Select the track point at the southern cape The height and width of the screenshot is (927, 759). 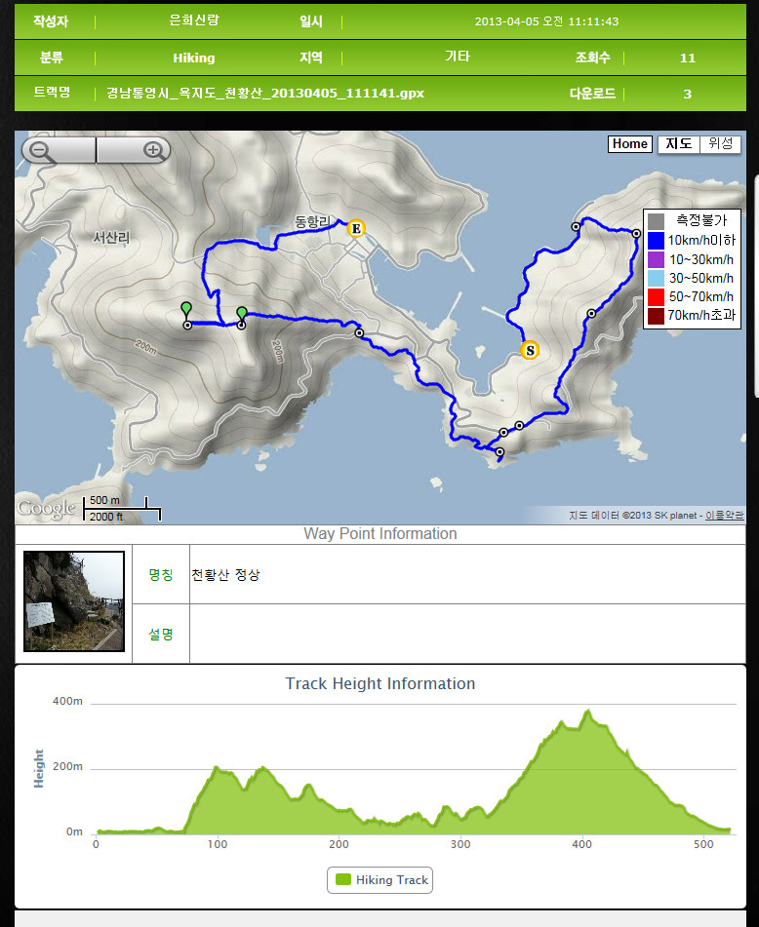[x=499, y=451]
